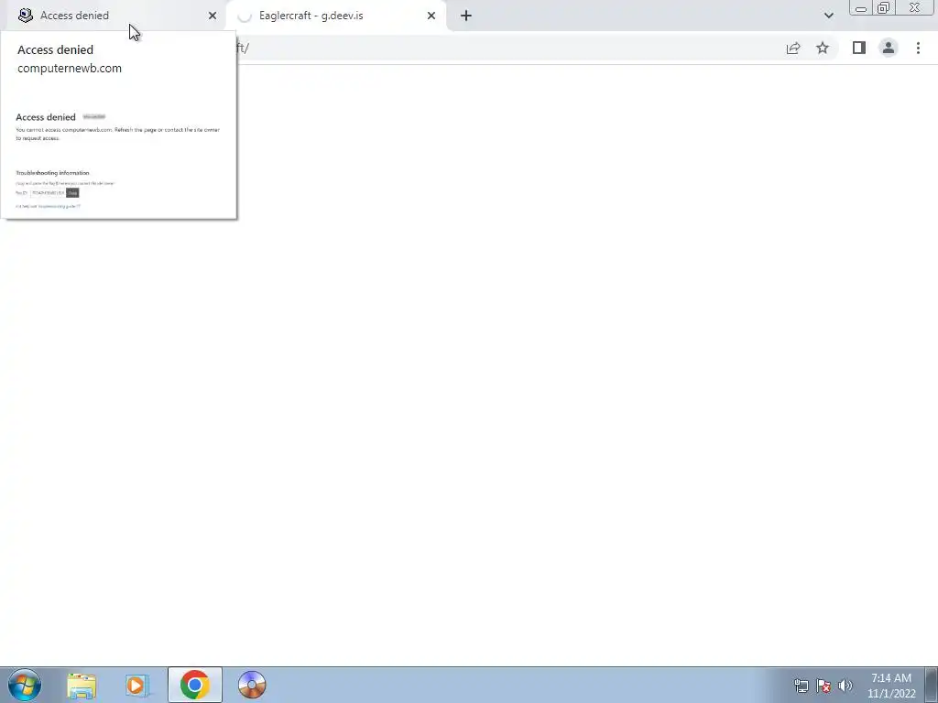Viewport: 938px width, 703px height.
Task: Open the Windows Start menu
Action: [25, 685]
